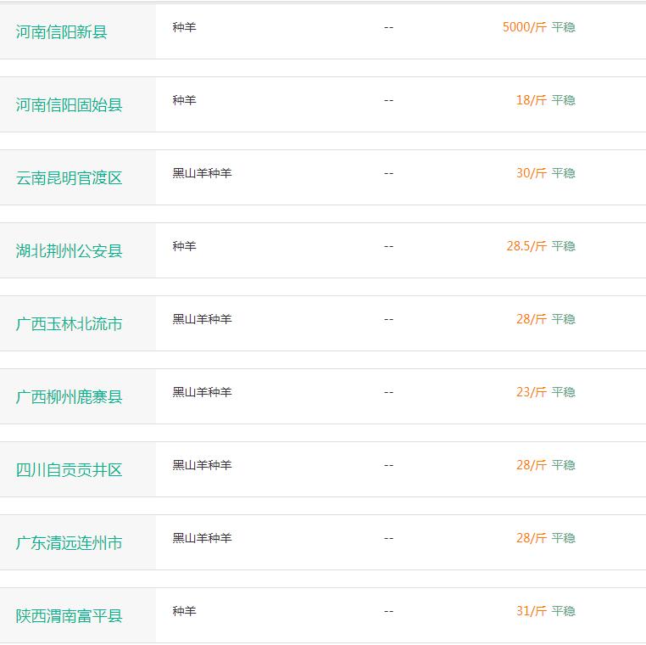Open 陕西渭南富平县 location link

pyautogui.click(x=70, y=615)
